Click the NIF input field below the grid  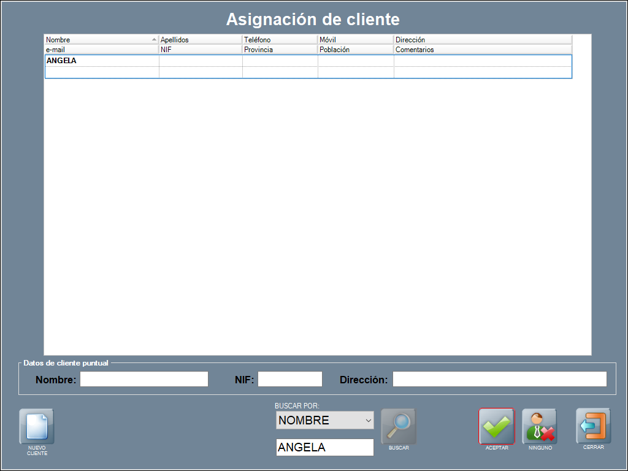(289, 379)
